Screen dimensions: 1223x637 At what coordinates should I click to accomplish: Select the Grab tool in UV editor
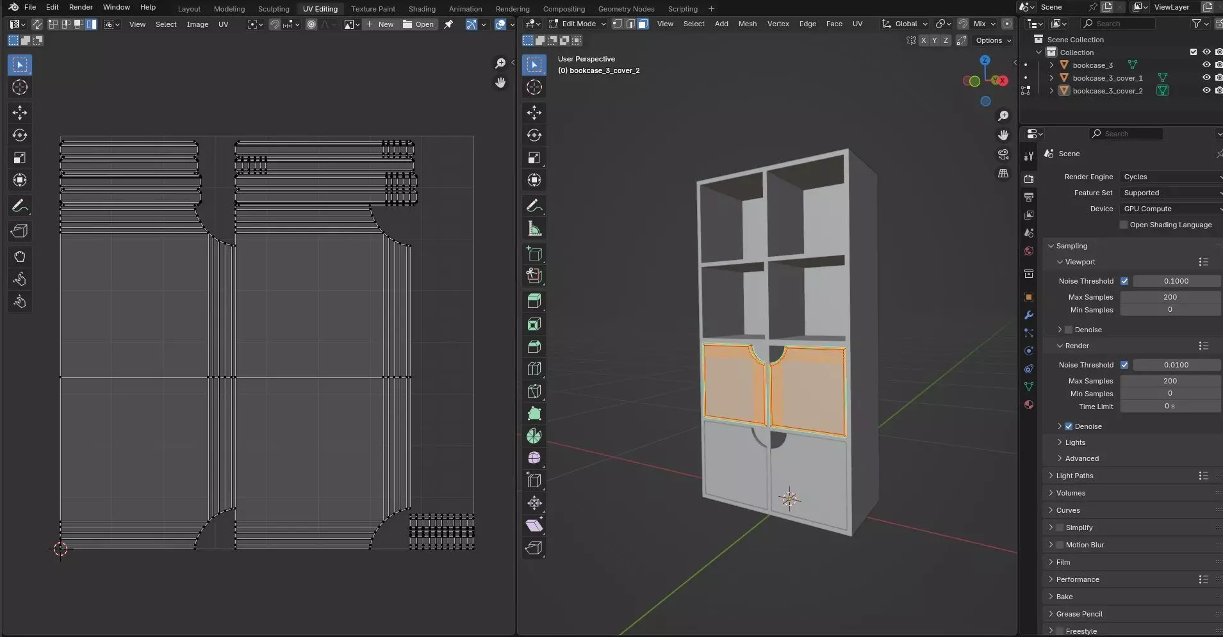pyautogui.click(x=20, y=257)
